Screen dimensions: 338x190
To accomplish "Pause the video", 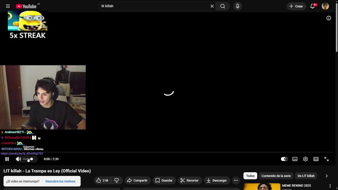I will pos(7,159).
